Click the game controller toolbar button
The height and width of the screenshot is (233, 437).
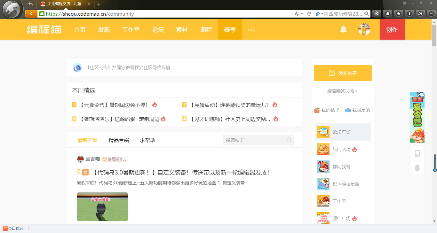[420, 14]
